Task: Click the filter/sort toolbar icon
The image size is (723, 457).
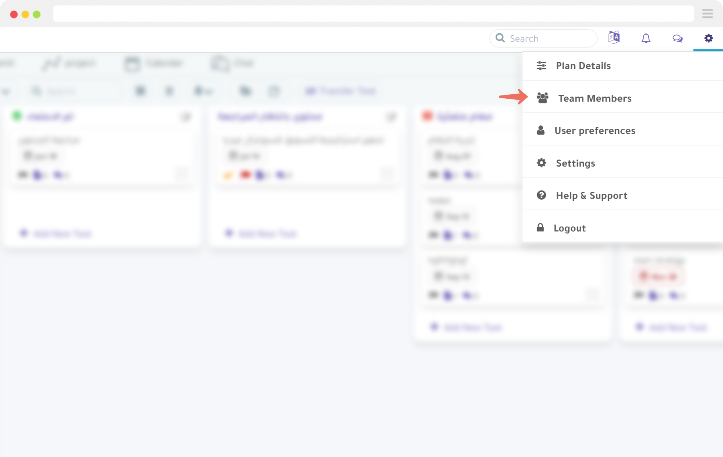Action: point(542,65)
